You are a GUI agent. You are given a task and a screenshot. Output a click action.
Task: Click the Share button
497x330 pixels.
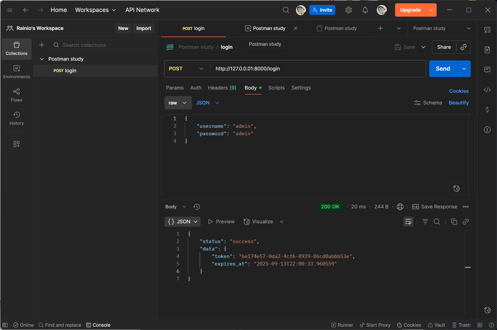[x=444, y=47]
